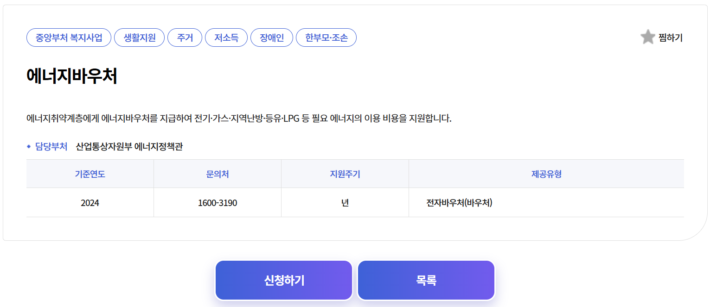Click the 목록 list button
Image resolution: width=717 pixels, height=307 pixels.
[x=426, y=280]
